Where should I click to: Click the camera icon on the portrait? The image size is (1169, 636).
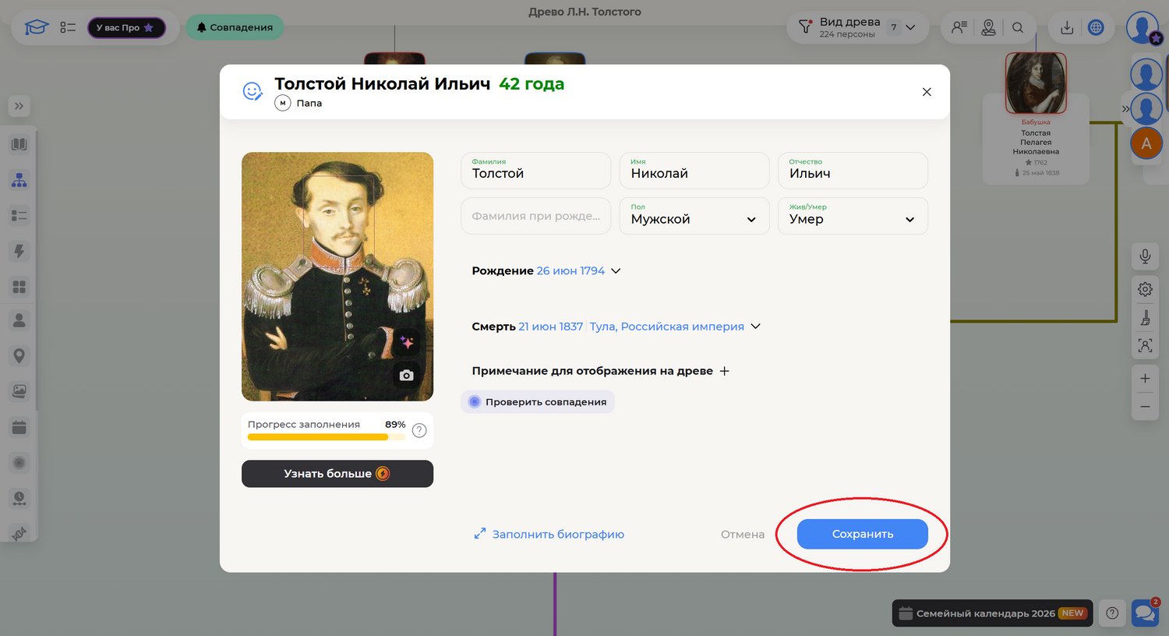pyautogui.click(x=406, y=375)
